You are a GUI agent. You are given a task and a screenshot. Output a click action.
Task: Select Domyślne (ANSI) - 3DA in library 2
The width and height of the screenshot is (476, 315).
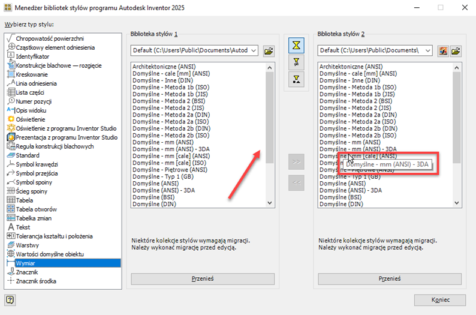tap(351, 190)
